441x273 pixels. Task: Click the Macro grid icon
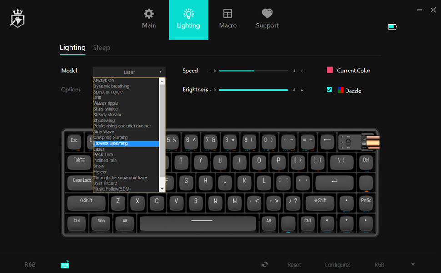227,14
